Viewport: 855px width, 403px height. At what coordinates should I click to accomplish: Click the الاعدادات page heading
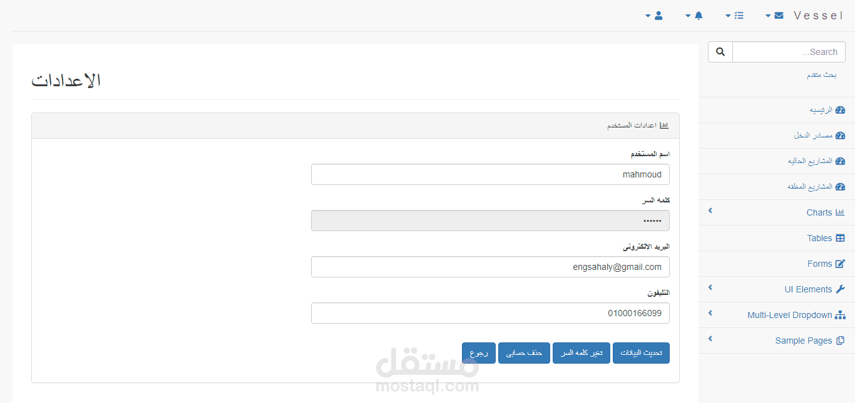66,81
